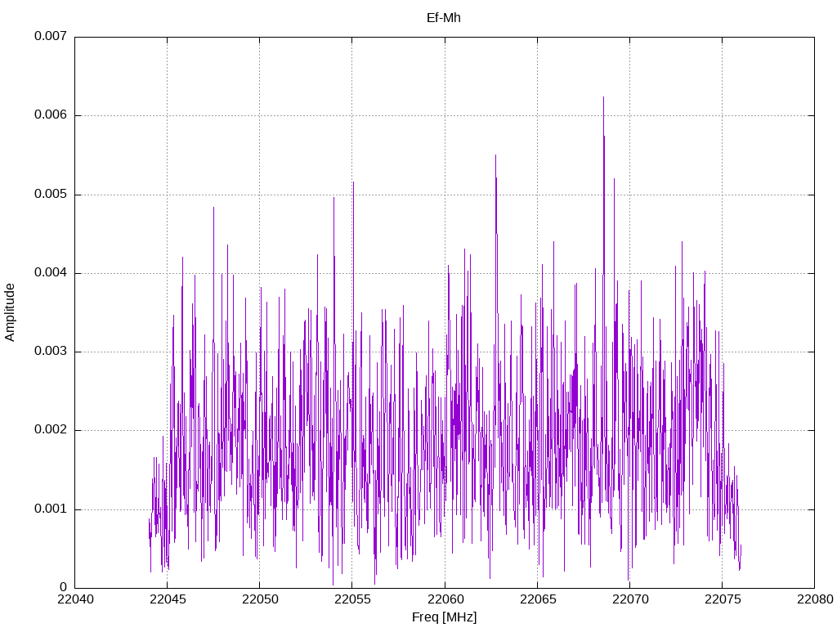This screenshot has height=628, width=837.
Task: Click the tallest spectrum peak near 22068.6 MHz
Action: click(x=603, y=98)
